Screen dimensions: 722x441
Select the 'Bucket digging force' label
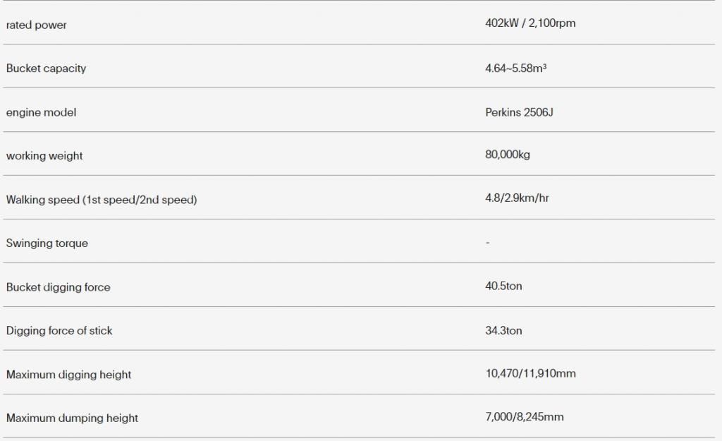point(58,287)
